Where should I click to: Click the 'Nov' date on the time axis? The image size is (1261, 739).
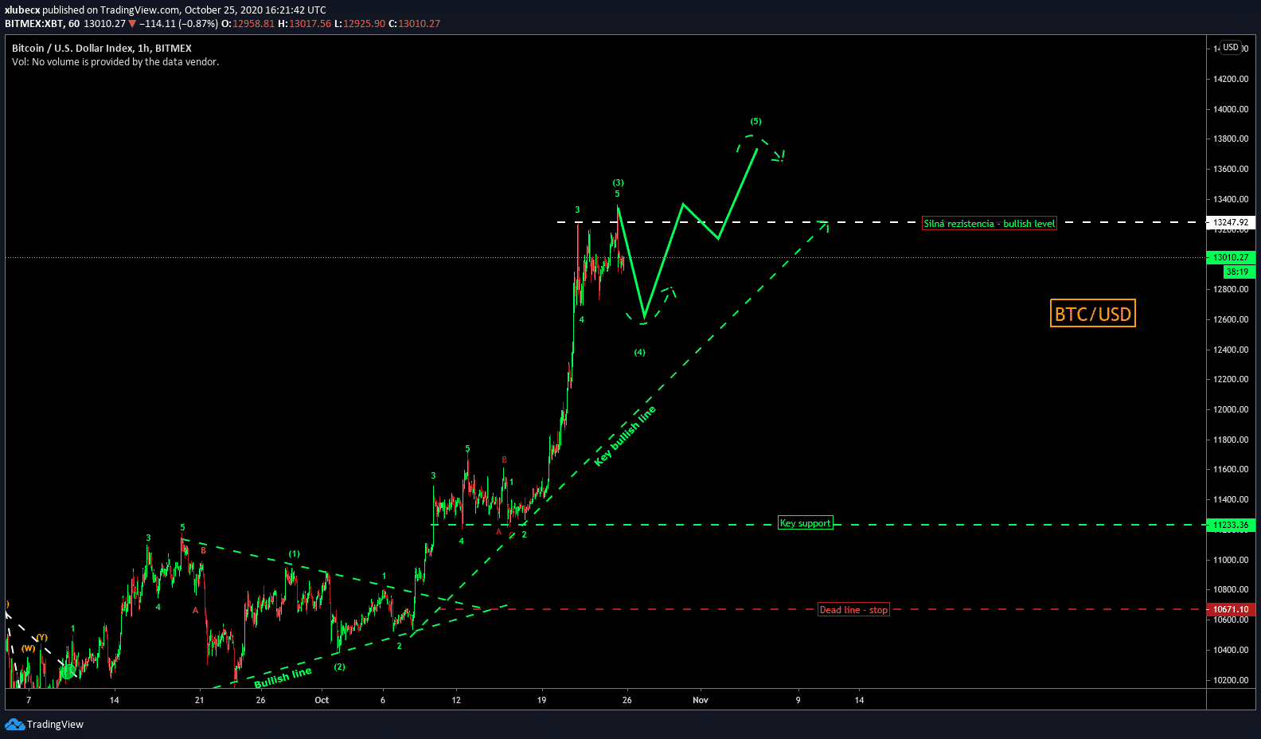click(700, 700)
